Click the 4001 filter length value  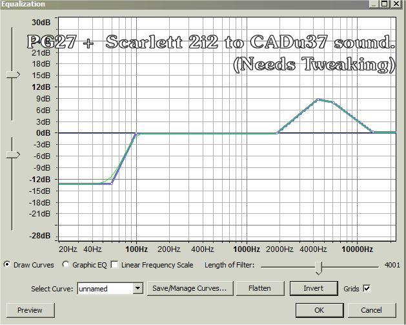tap(392, 265)
